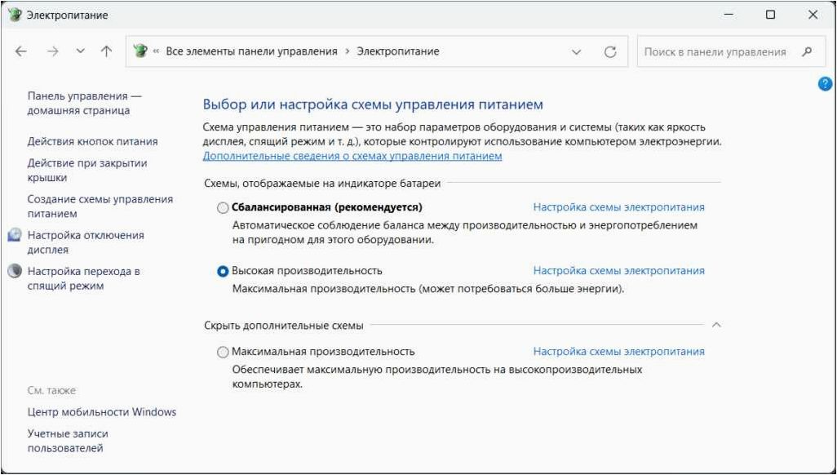Click the Выбор или настройка схемы управления питанием heading
This screenshot has height=475, width=837.
(373, 104)
